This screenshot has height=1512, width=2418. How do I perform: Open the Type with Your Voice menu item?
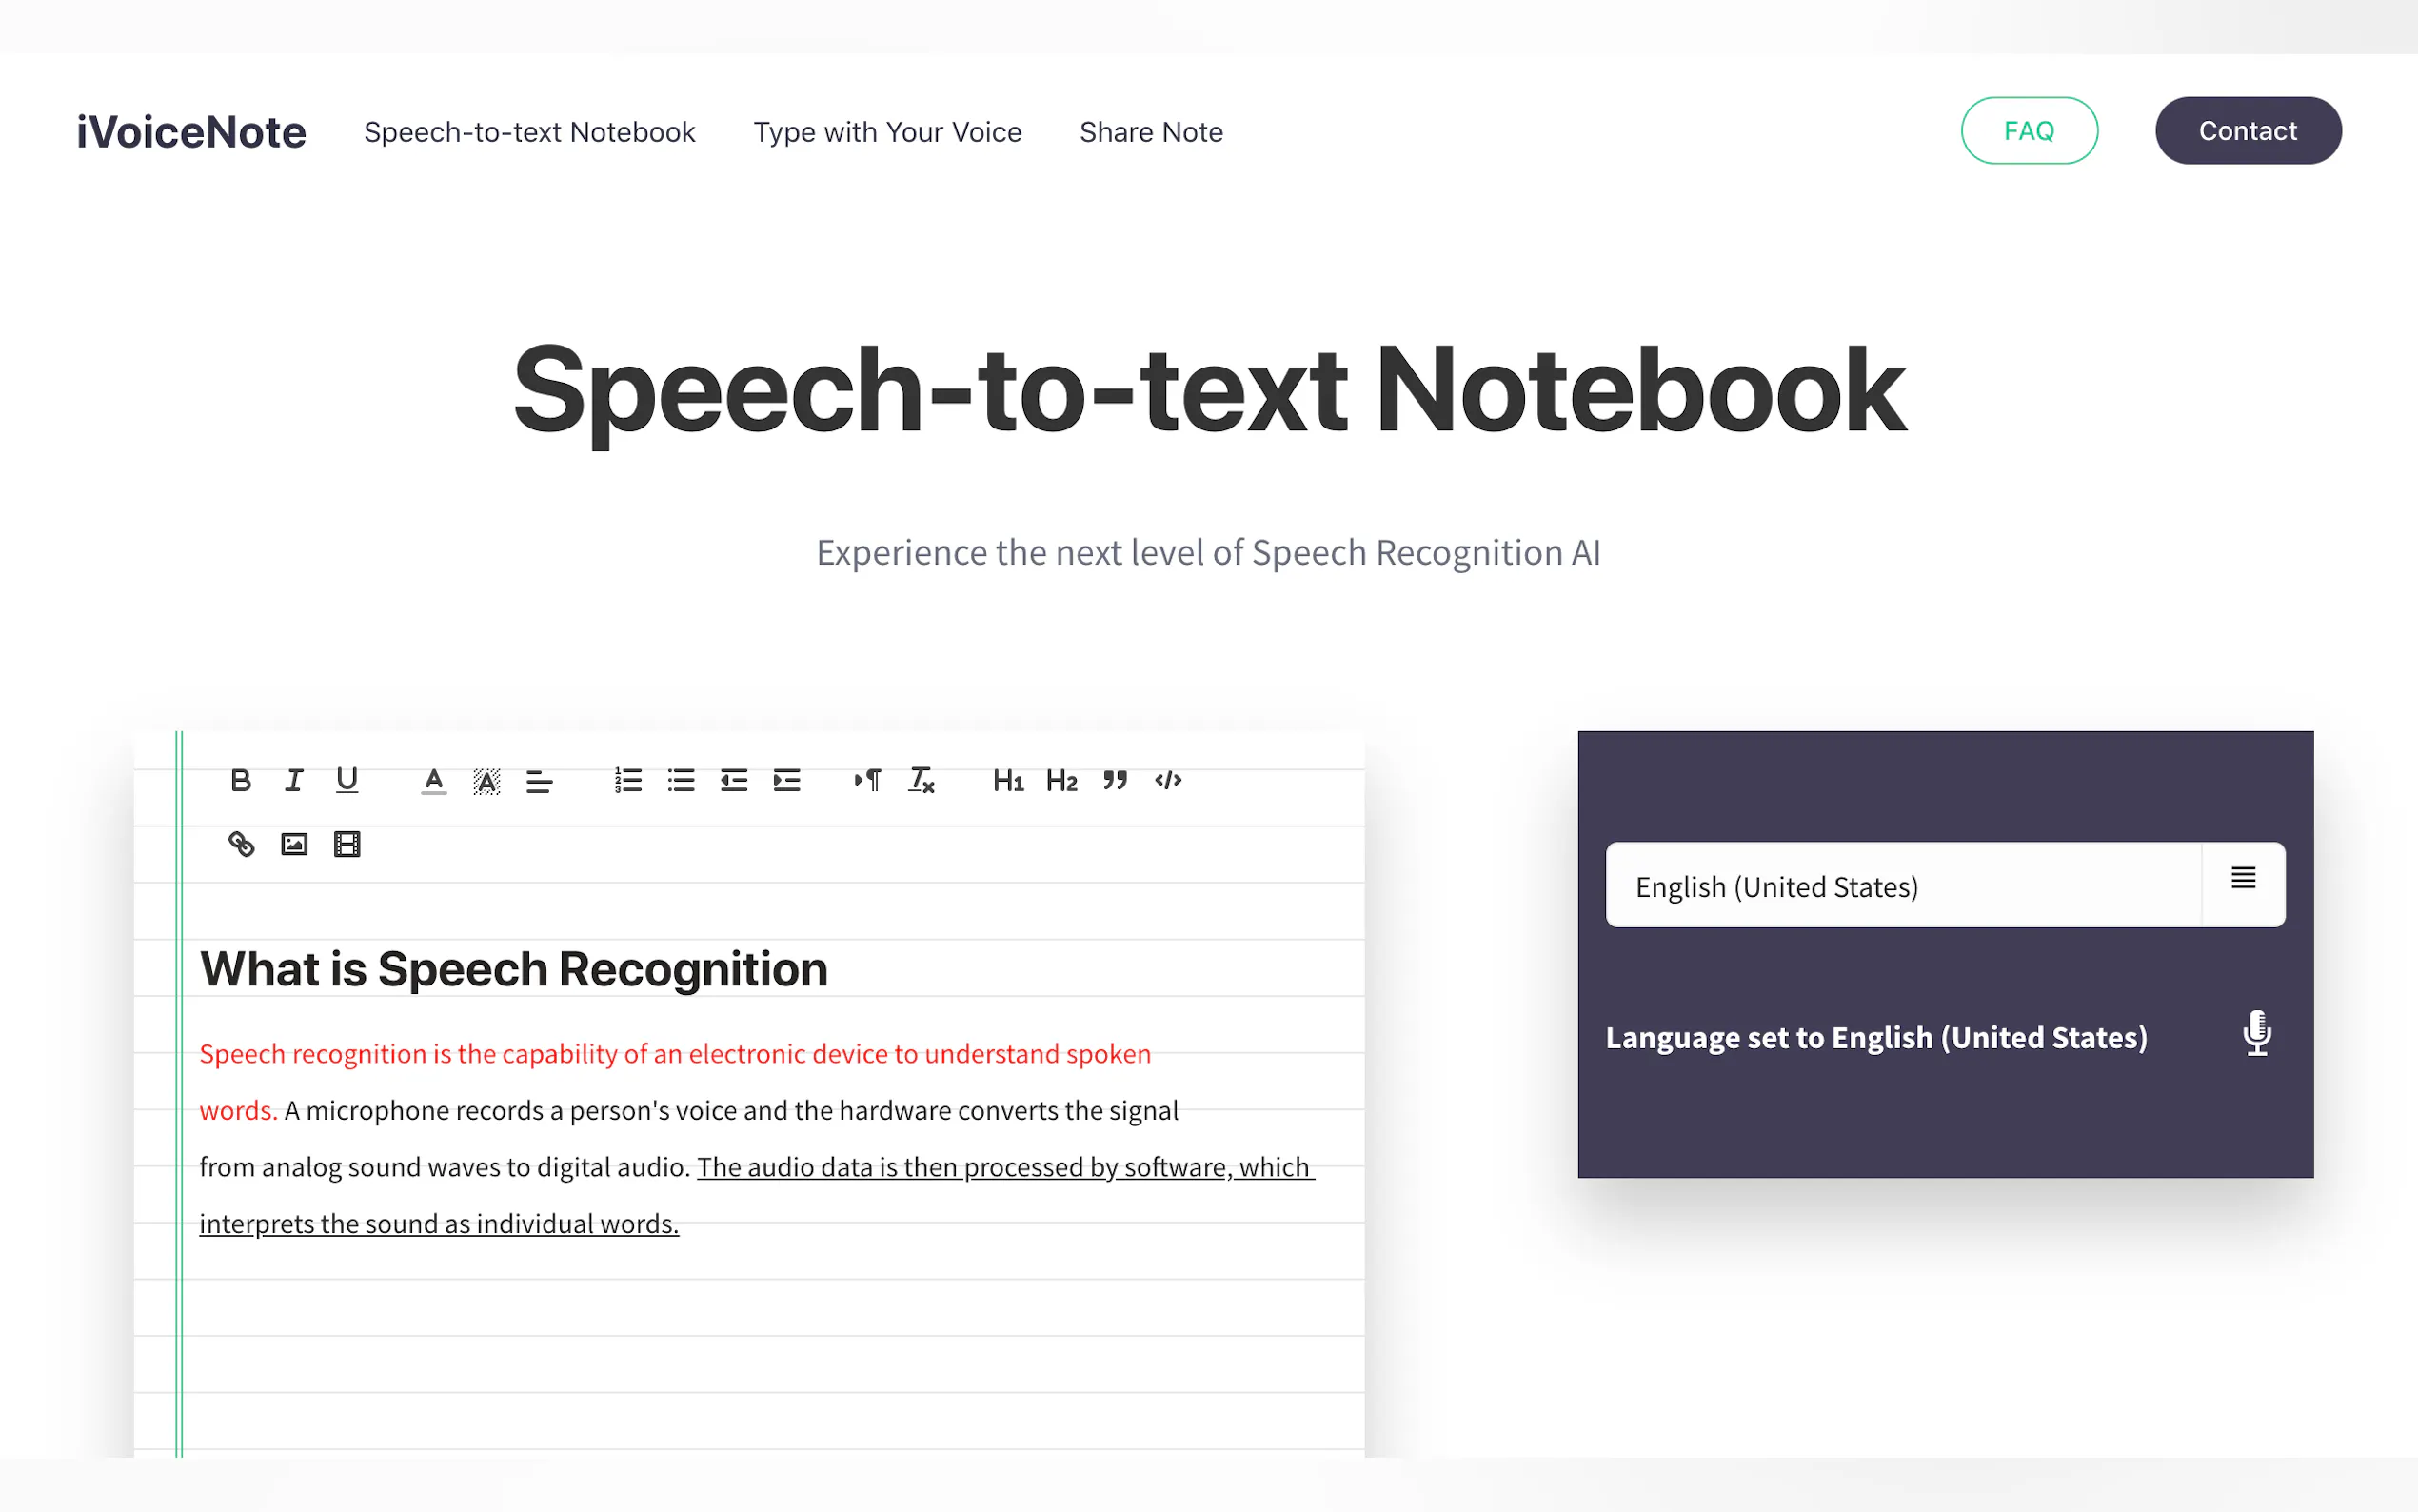point(886,132)
